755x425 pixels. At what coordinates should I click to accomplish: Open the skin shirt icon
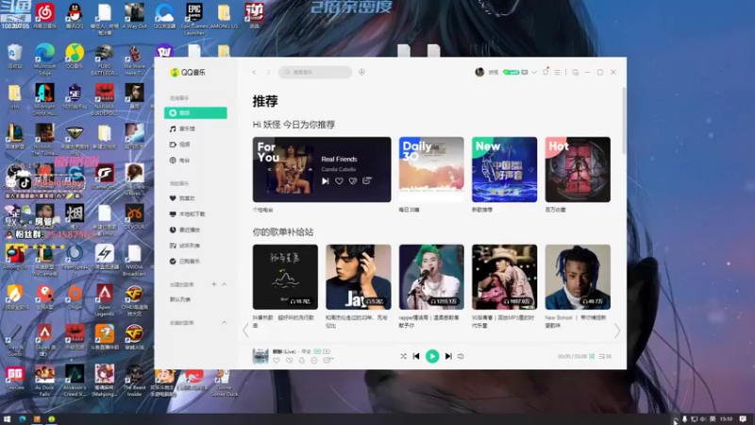pos(545,72)
